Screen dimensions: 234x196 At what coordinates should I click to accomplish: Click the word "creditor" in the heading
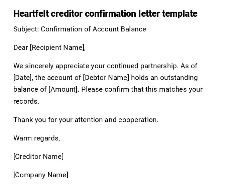(x=67, y=14)
